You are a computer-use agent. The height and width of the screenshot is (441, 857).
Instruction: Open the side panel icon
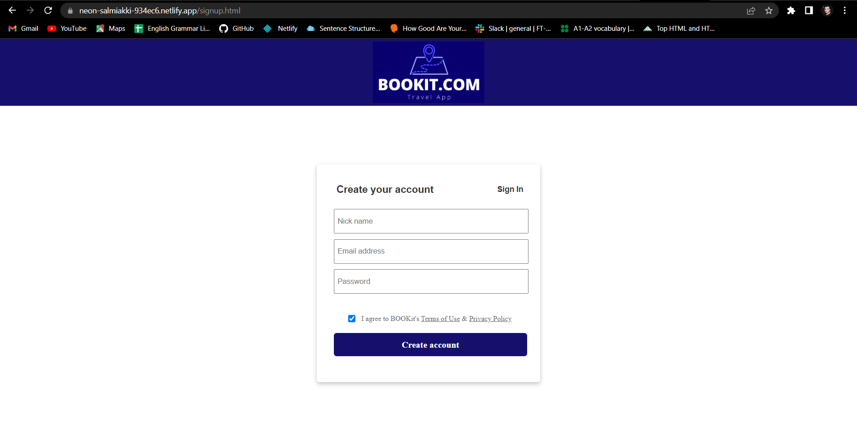coord(809,11)
